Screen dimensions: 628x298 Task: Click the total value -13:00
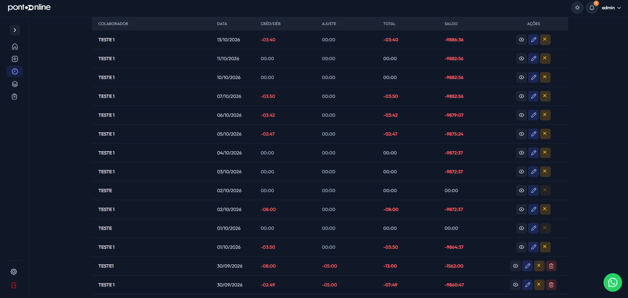pyautogui.click(x=390, y=266)
